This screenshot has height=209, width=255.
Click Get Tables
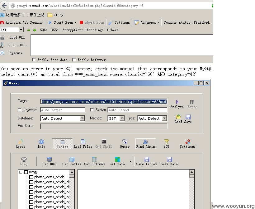pos(72,161)
